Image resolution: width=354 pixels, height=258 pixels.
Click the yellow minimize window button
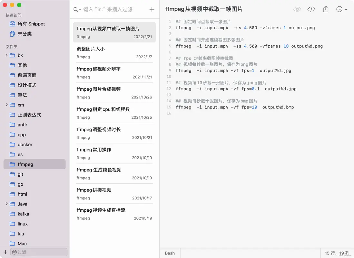click(x=12, y=5)
